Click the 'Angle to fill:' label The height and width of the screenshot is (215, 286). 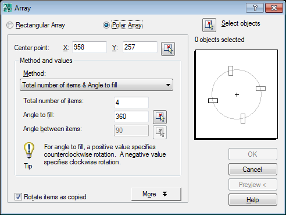(x=39, y=115)
